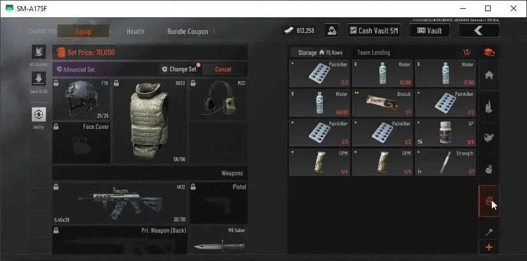This screenshot has height=261, width=527.
Task: Toggle the lock on AK12 slot
Action: coord(56,187)
